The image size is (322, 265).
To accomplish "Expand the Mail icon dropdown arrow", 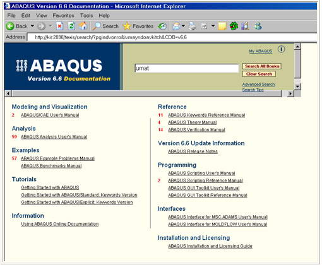I will tap(183, 26).
